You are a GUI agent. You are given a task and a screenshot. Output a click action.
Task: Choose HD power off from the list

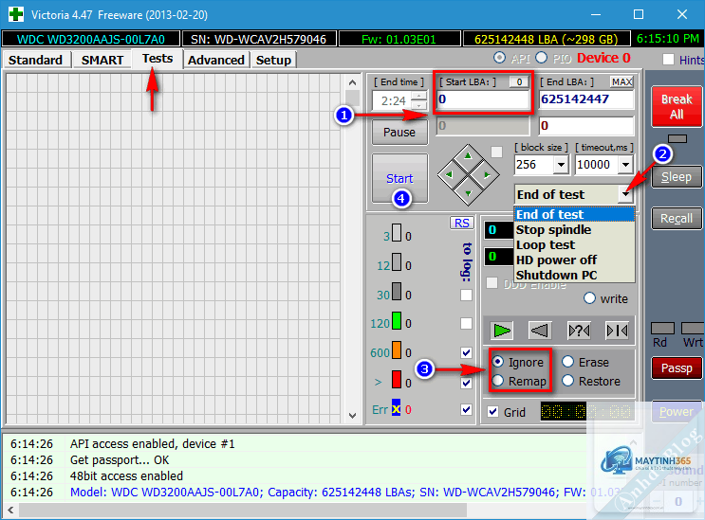pyautogui.click(x=574, y=260)
